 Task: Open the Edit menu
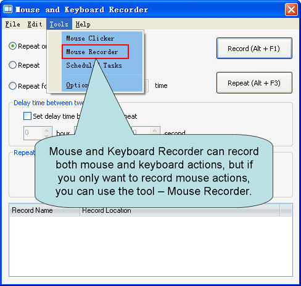pyautogui.click(x=35, y=24)
